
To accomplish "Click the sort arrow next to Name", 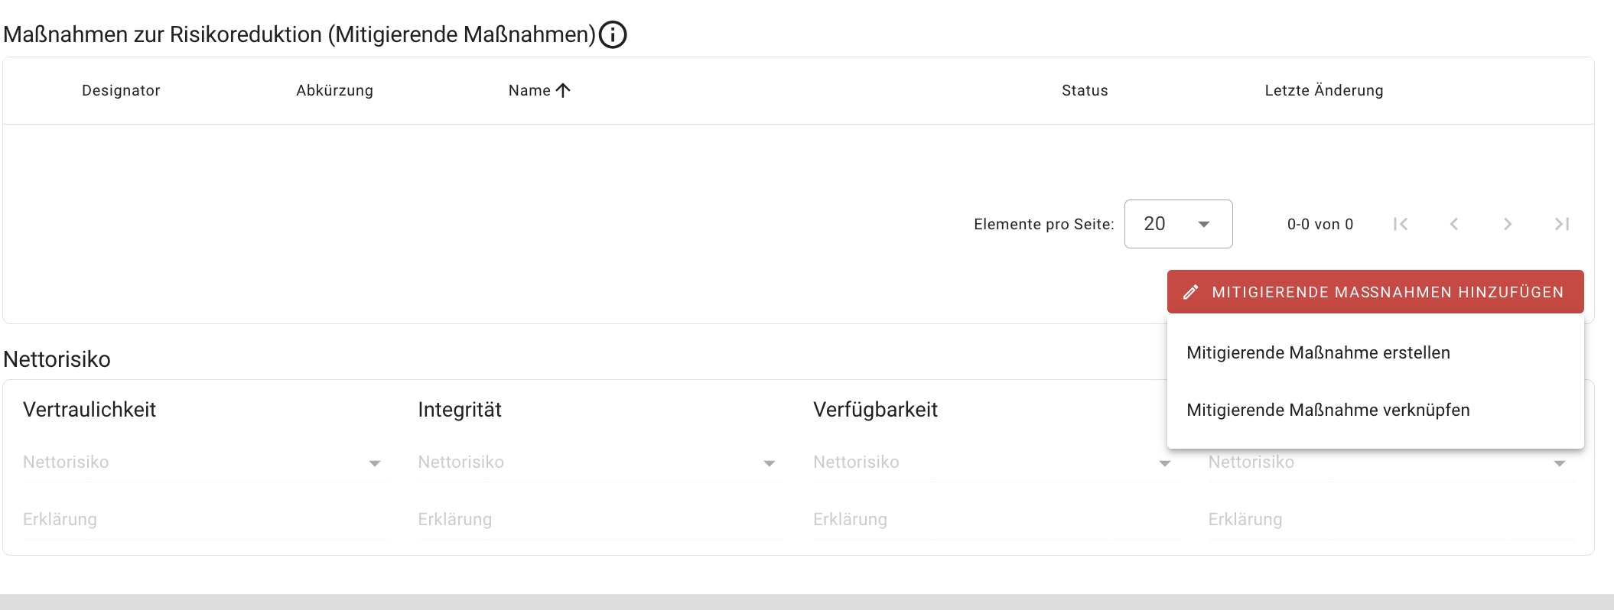I will [564, 90].
